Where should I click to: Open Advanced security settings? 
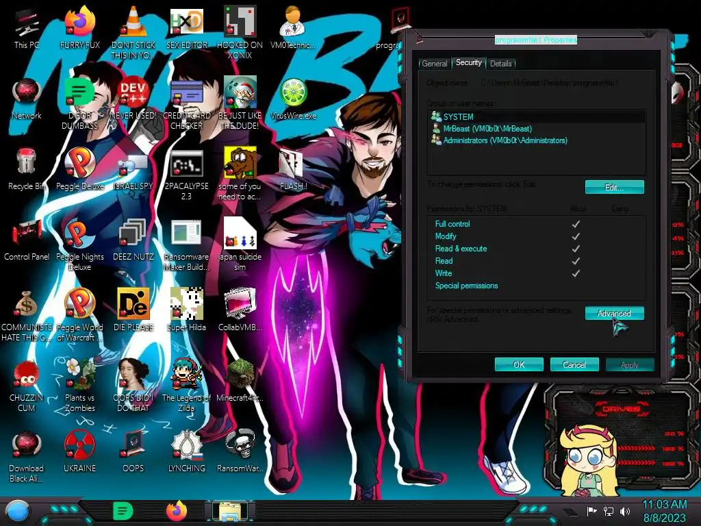614,314
